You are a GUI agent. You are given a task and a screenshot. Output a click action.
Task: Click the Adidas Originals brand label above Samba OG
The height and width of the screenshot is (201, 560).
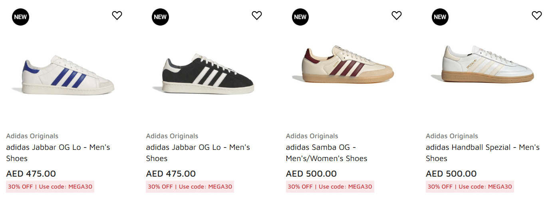click(x=312, y=136)
